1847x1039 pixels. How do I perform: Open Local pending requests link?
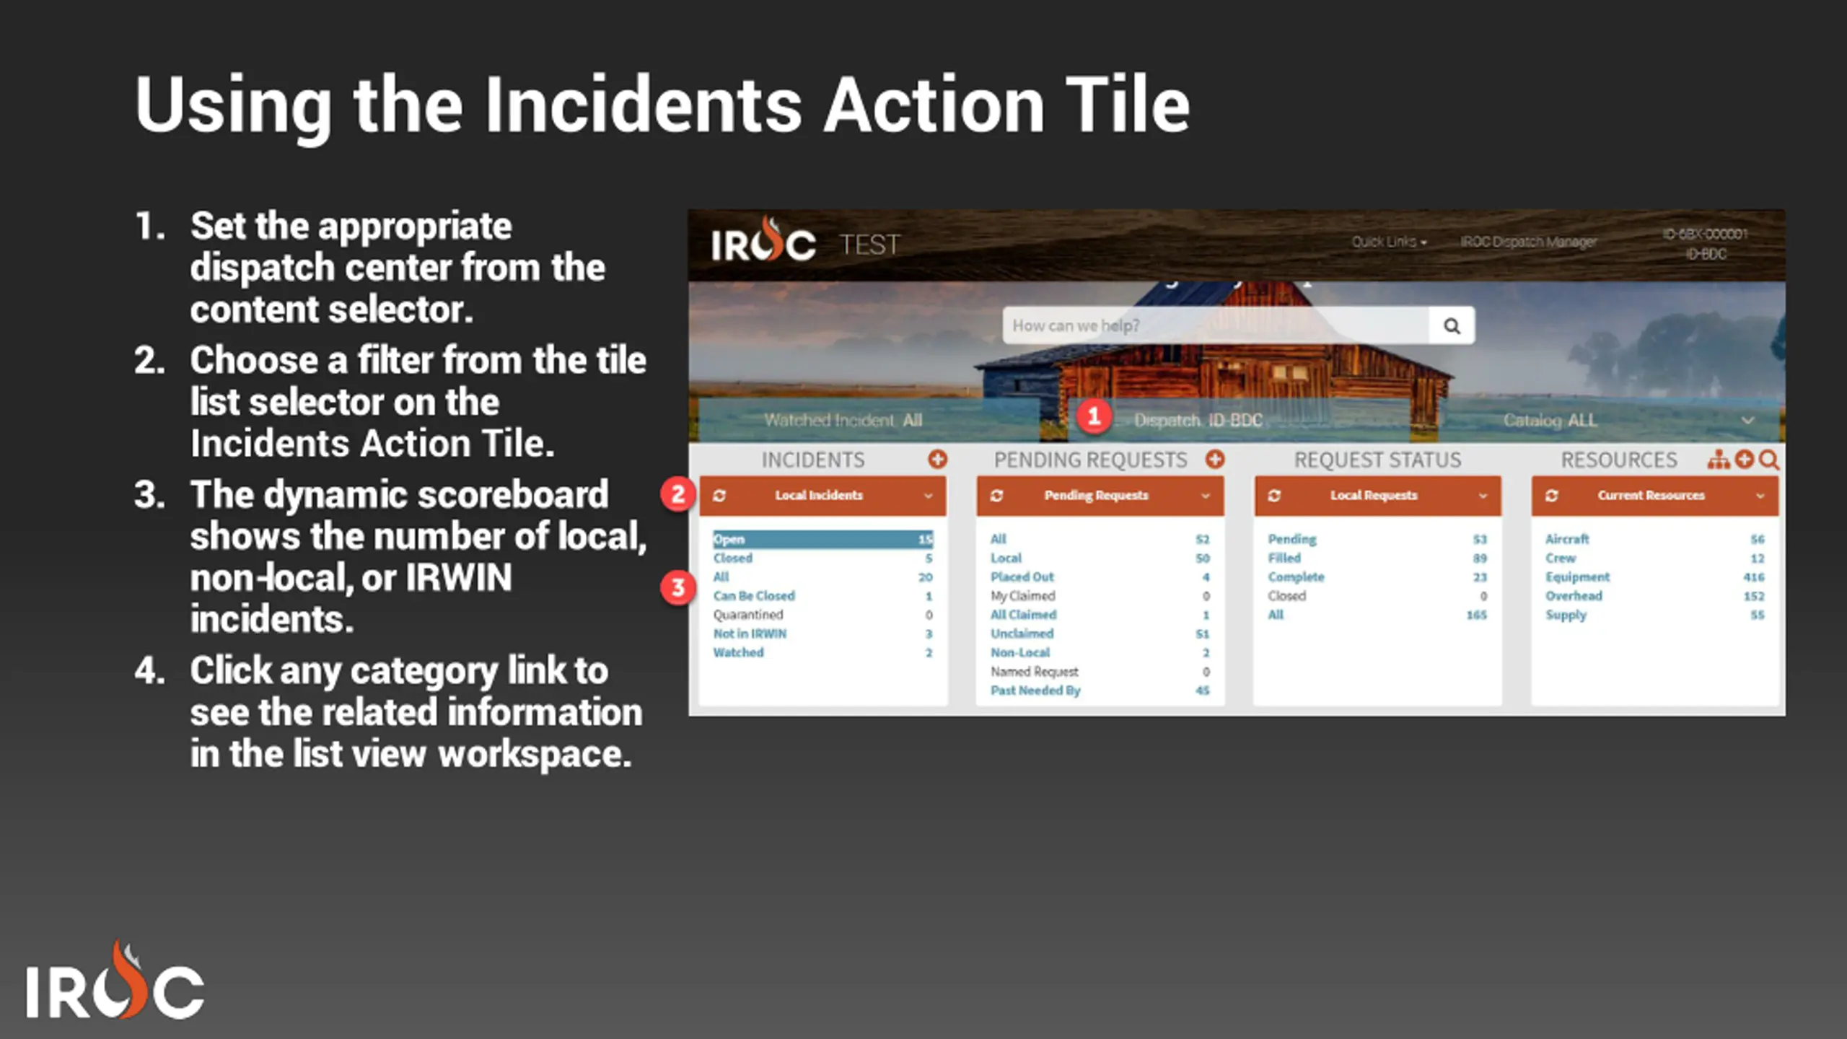(x=1006, y=558)
